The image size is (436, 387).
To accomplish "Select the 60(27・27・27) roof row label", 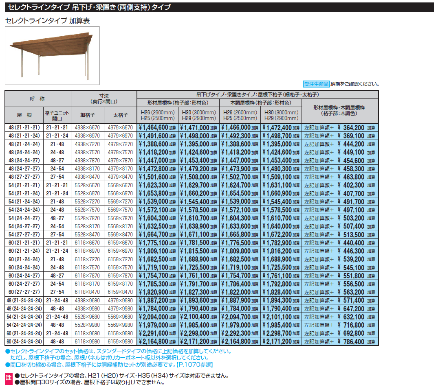I will [x=24, y=292].
